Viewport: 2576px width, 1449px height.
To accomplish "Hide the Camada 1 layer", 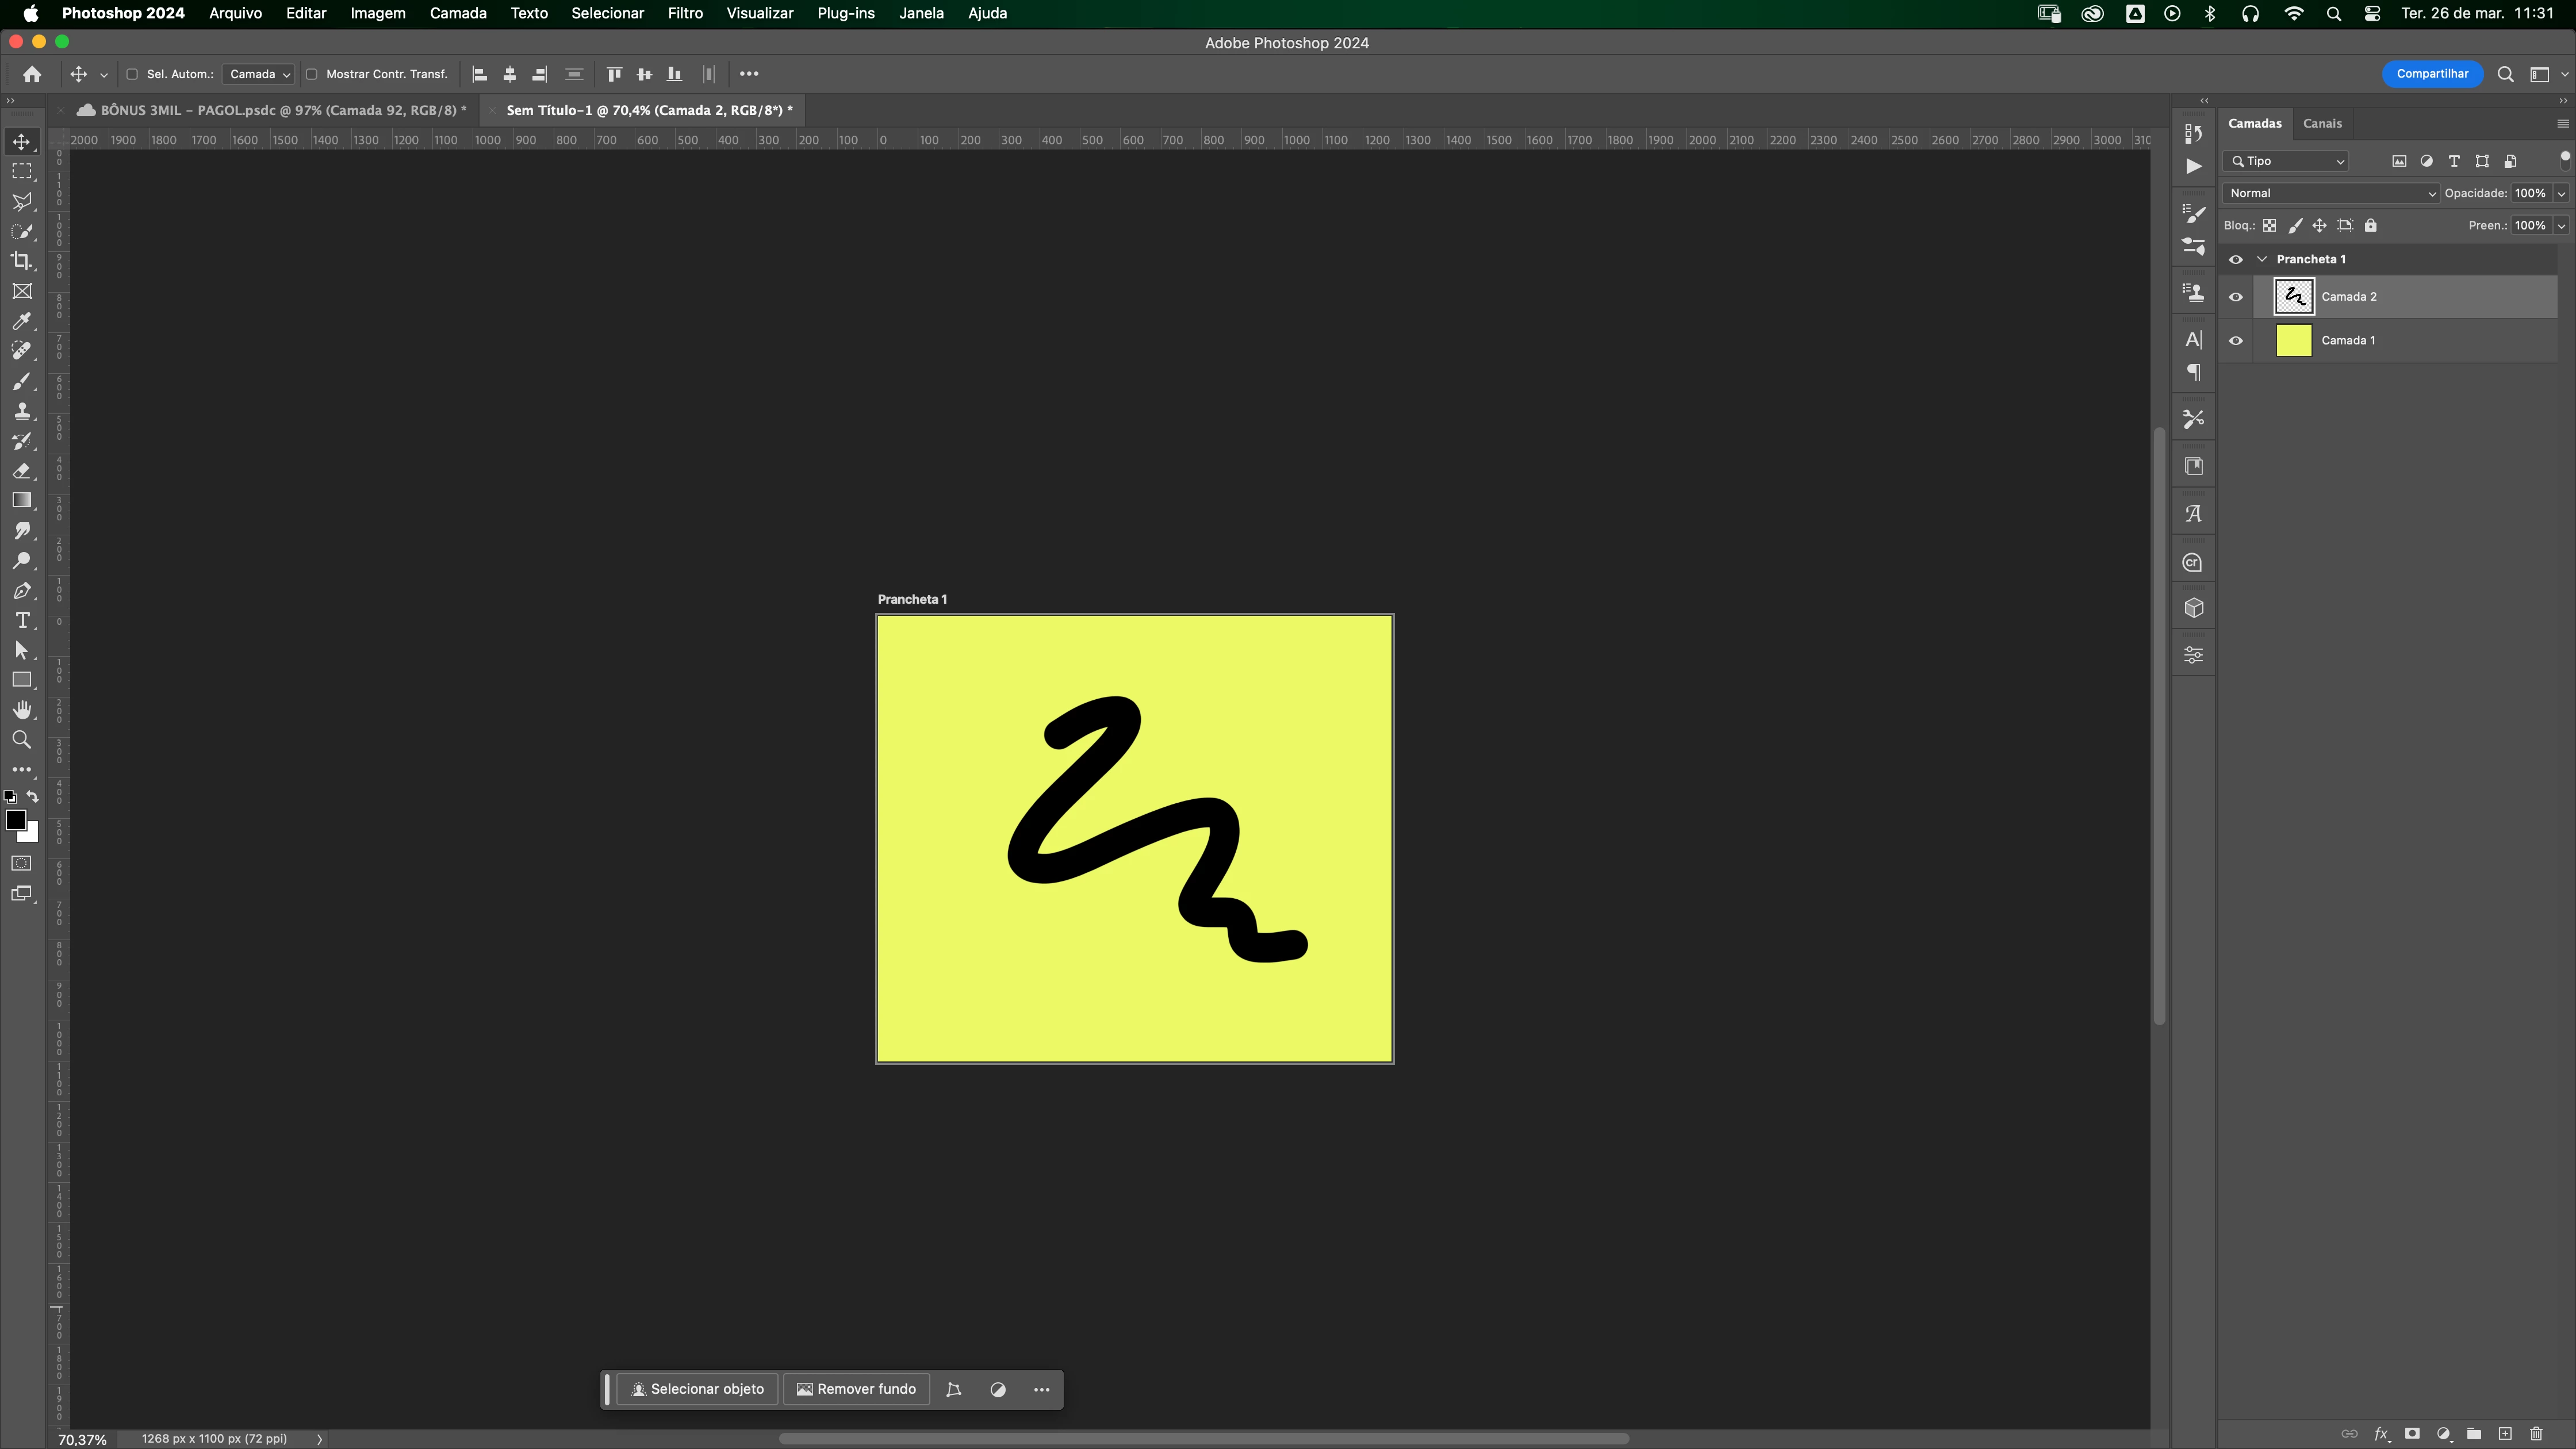I will tap(2236, 341).
